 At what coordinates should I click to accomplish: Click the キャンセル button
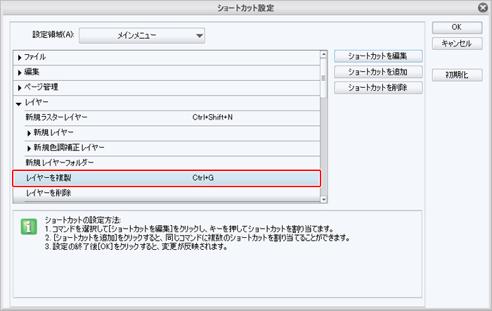457,44
